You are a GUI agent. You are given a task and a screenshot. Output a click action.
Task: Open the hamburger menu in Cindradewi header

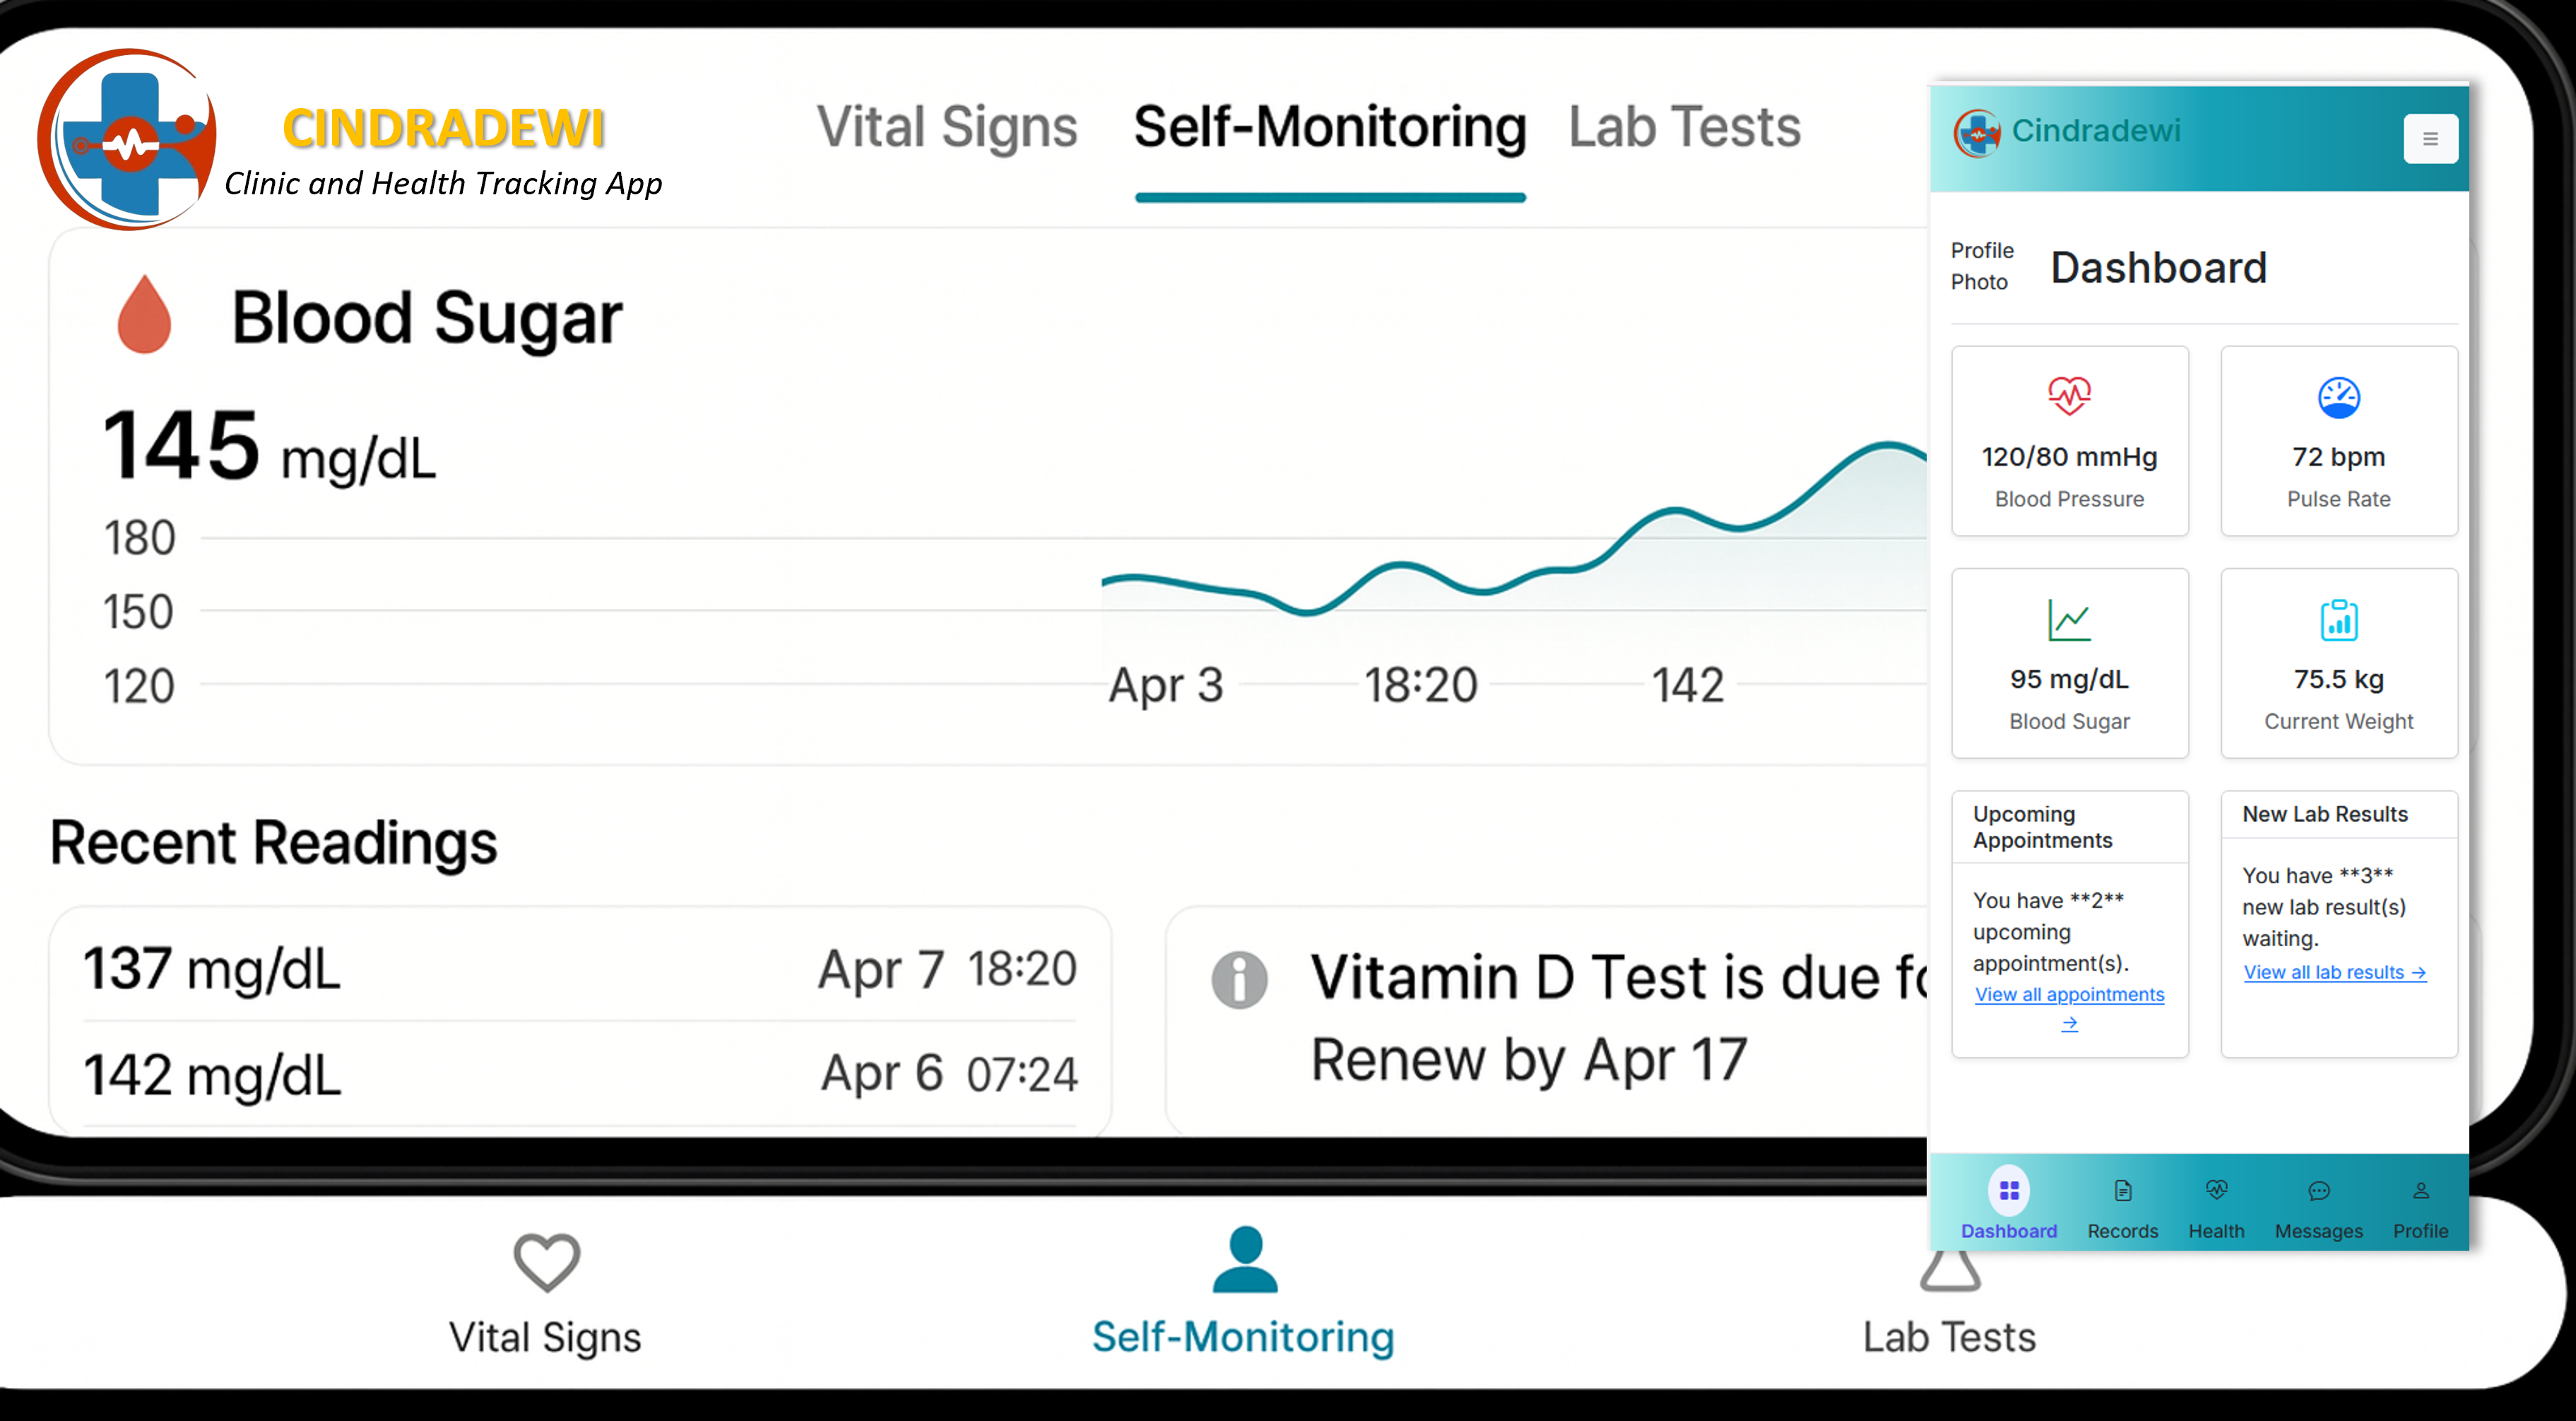click(2432, 138)
